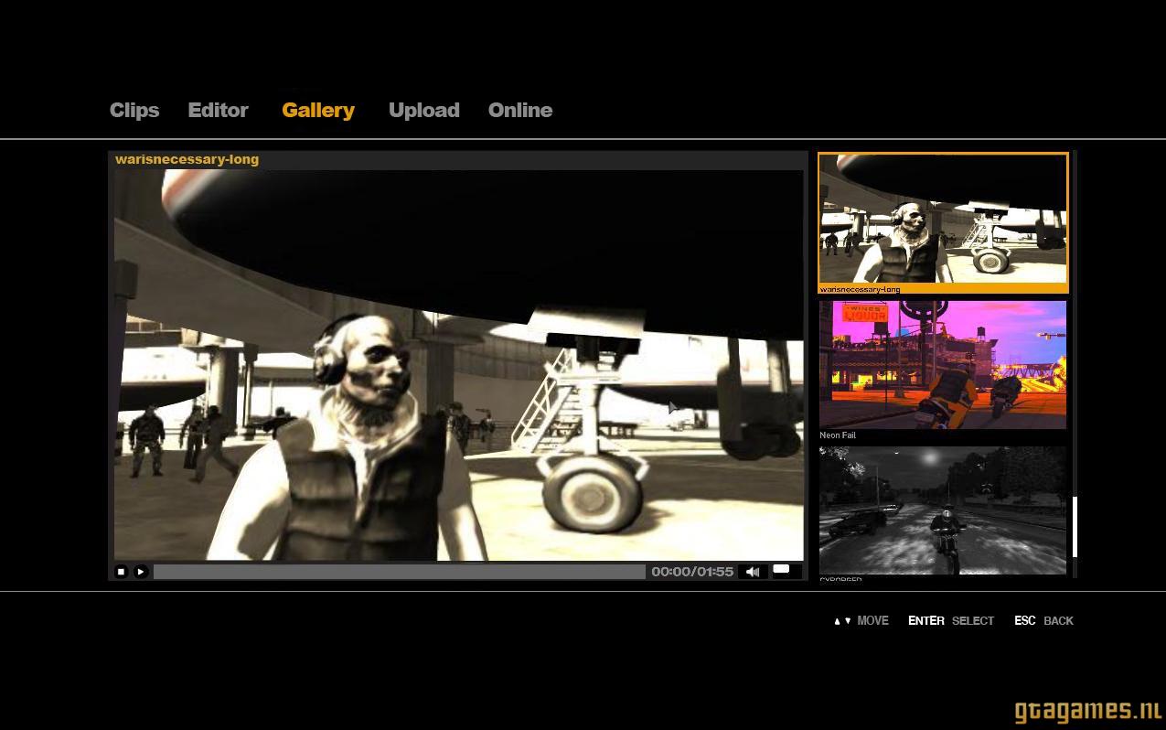Open the Clips tab

tap(134, 110)
